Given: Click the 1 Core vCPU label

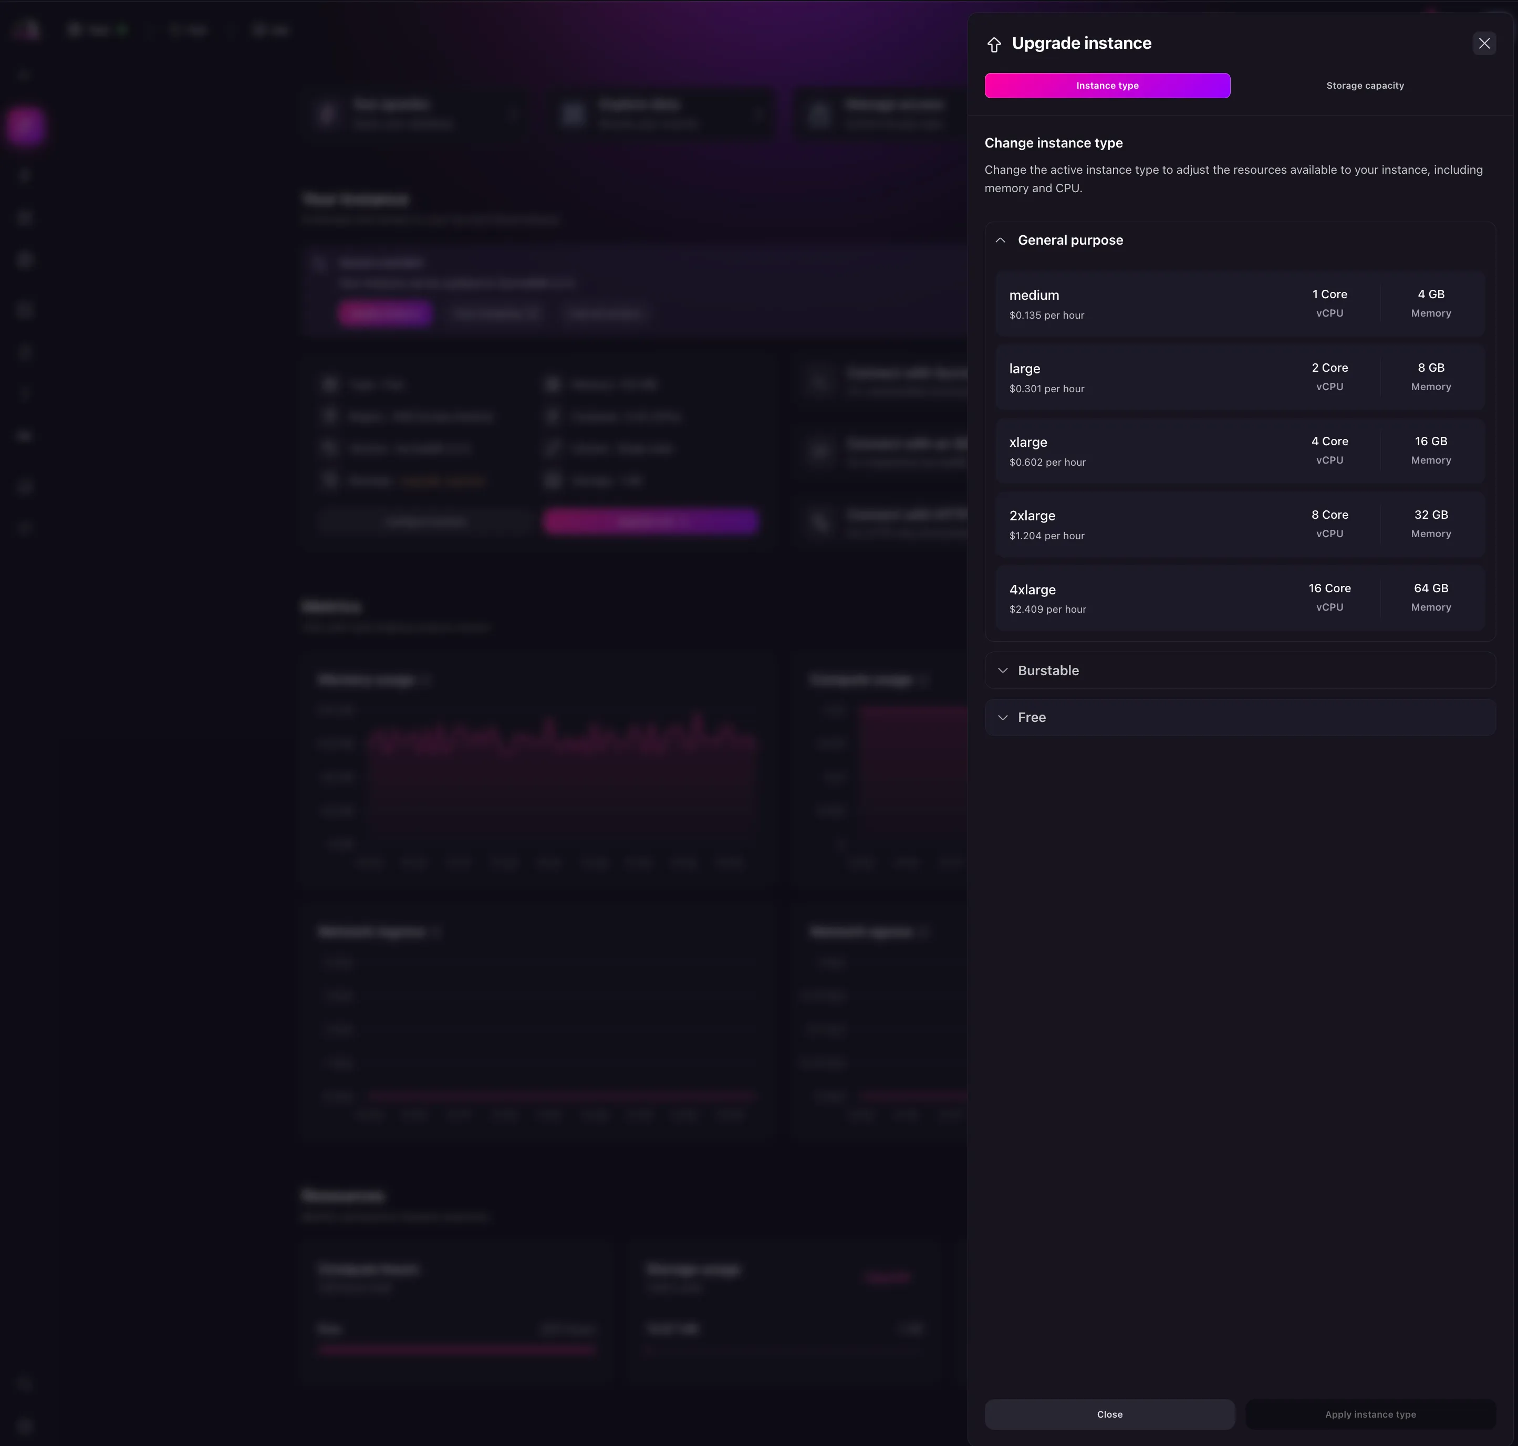Looking at the screenshot, I should 1328,295.
